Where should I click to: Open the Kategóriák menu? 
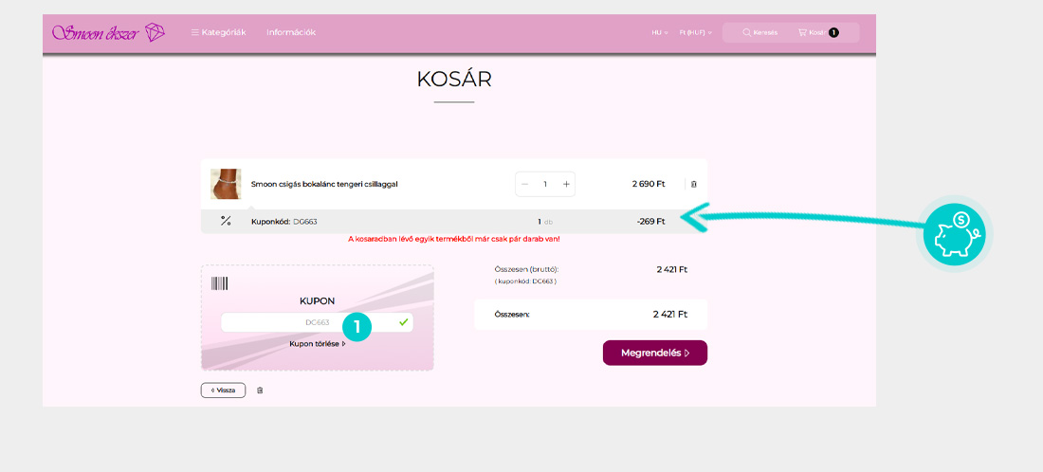(x=218, y=32)
